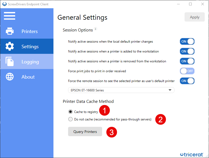209x158 pixels.
Task: Click the About globe icon
Action: 10,77
